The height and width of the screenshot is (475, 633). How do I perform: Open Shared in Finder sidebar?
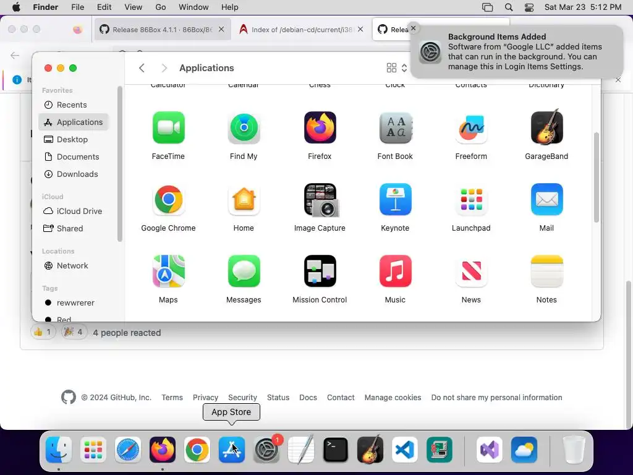tap(74, 229)
